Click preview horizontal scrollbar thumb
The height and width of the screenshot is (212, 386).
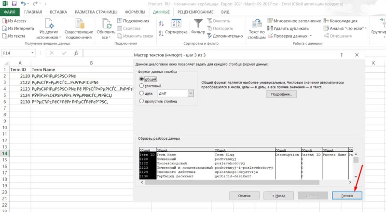tap(232, 182)
